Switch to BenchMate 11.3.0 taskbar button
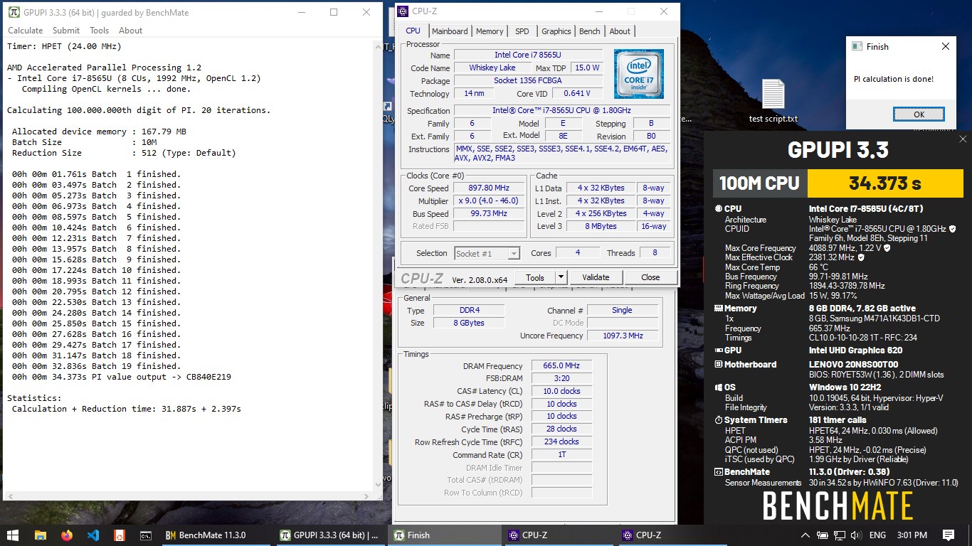 tap(216, 535)
